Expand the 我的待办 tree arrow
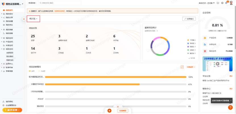This screenshot has width=236, height=114. [2, 14]
